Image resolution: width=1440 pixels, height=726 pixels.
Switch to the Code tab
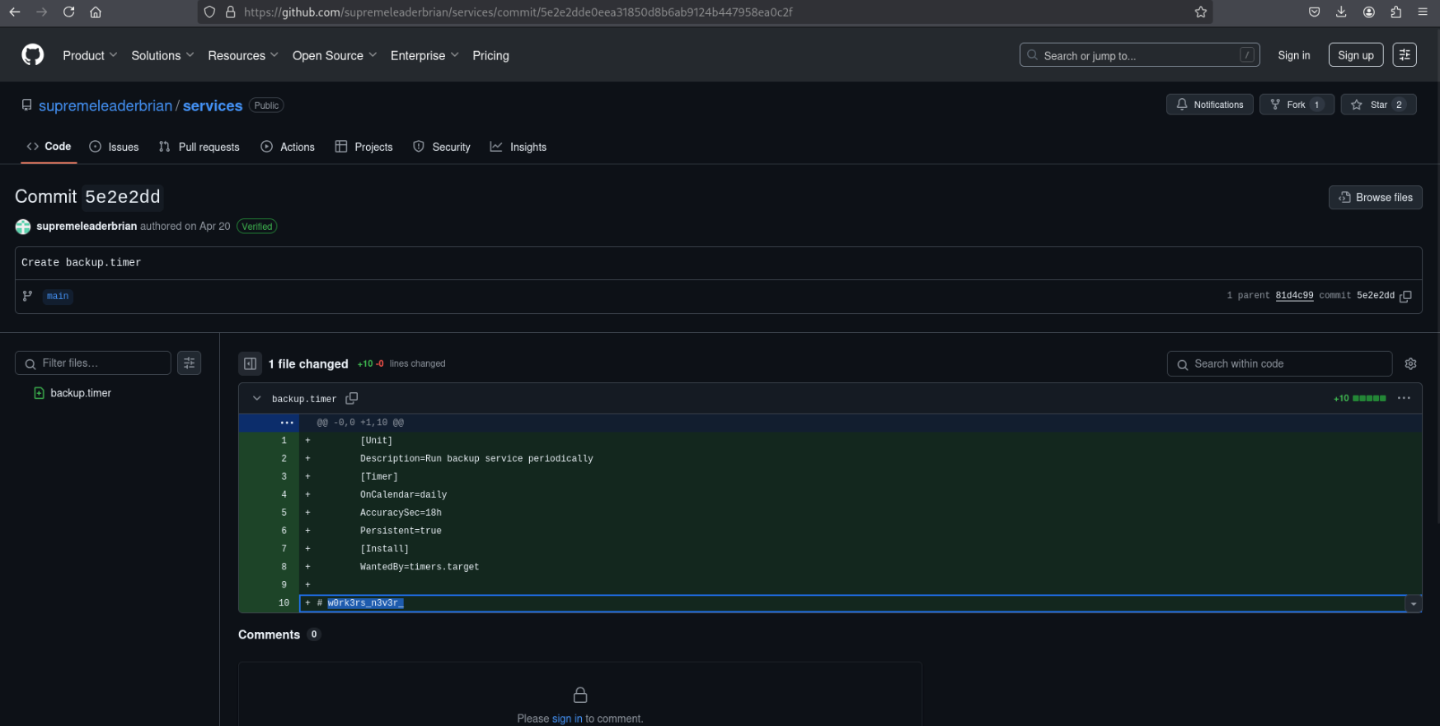[x=49, y=147]
